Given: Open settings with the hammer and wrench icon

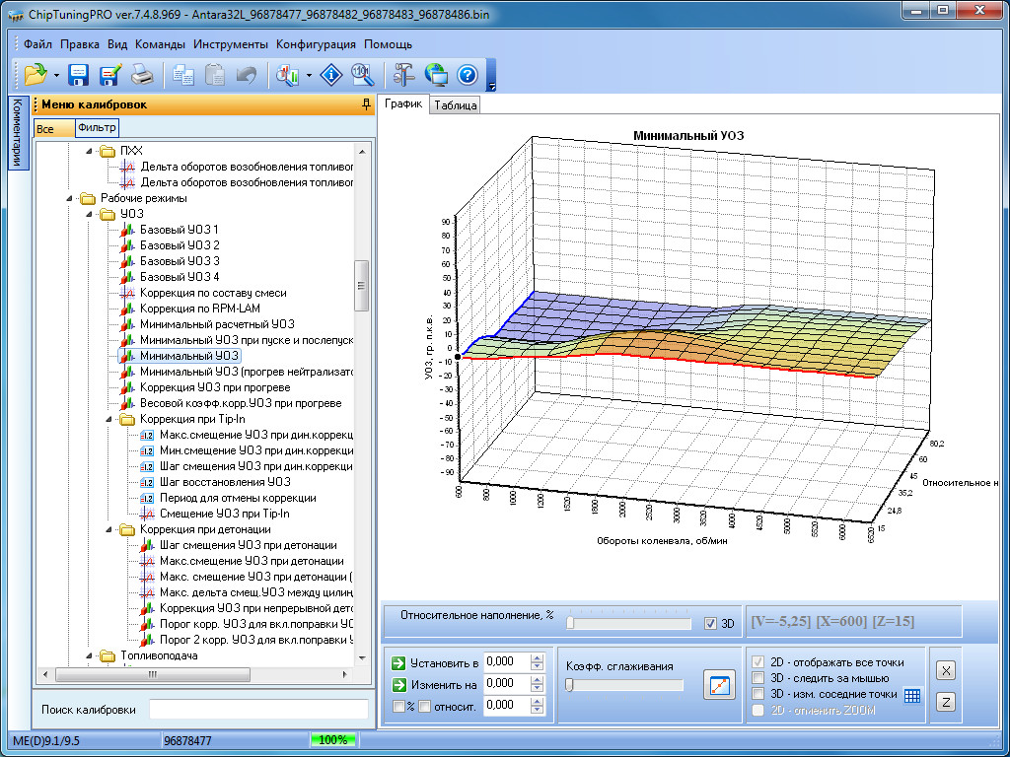Looking at the screenshot, I should tap(404, 74).
